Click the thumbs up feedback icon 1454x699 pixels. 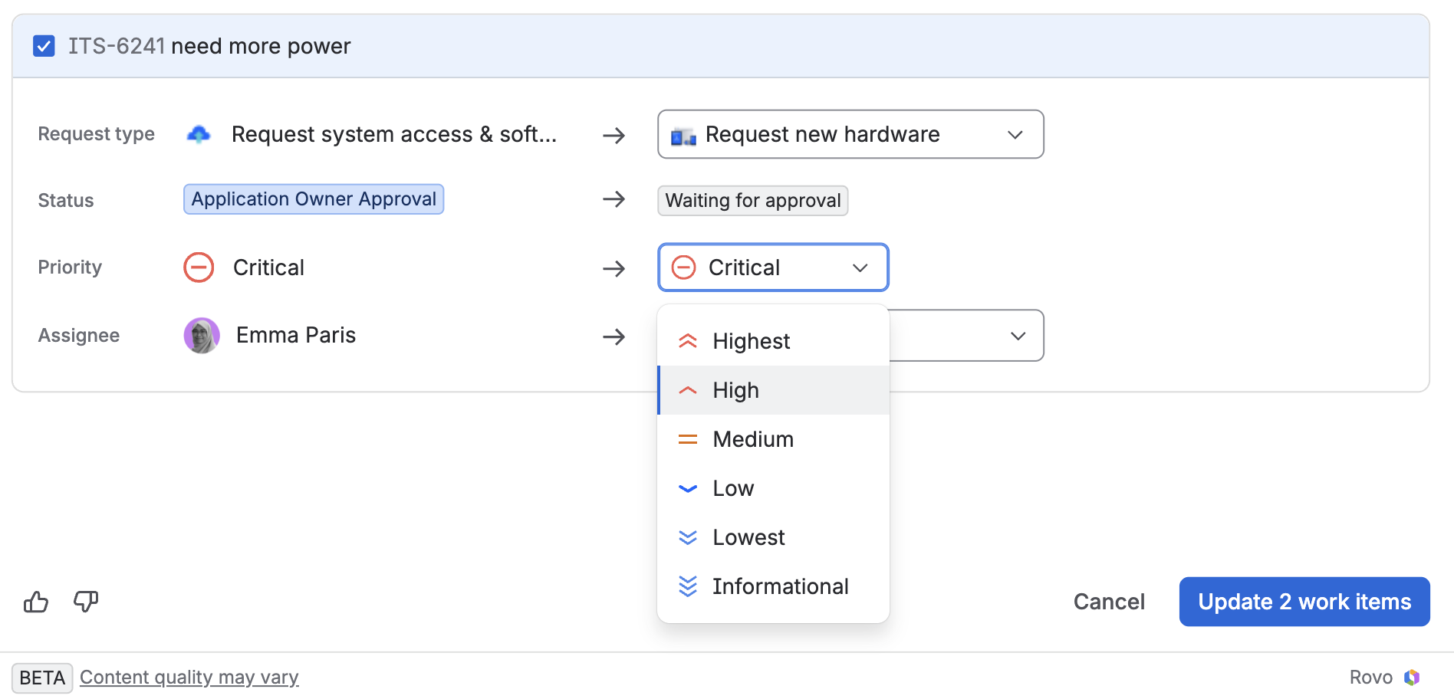pos(36,602)
